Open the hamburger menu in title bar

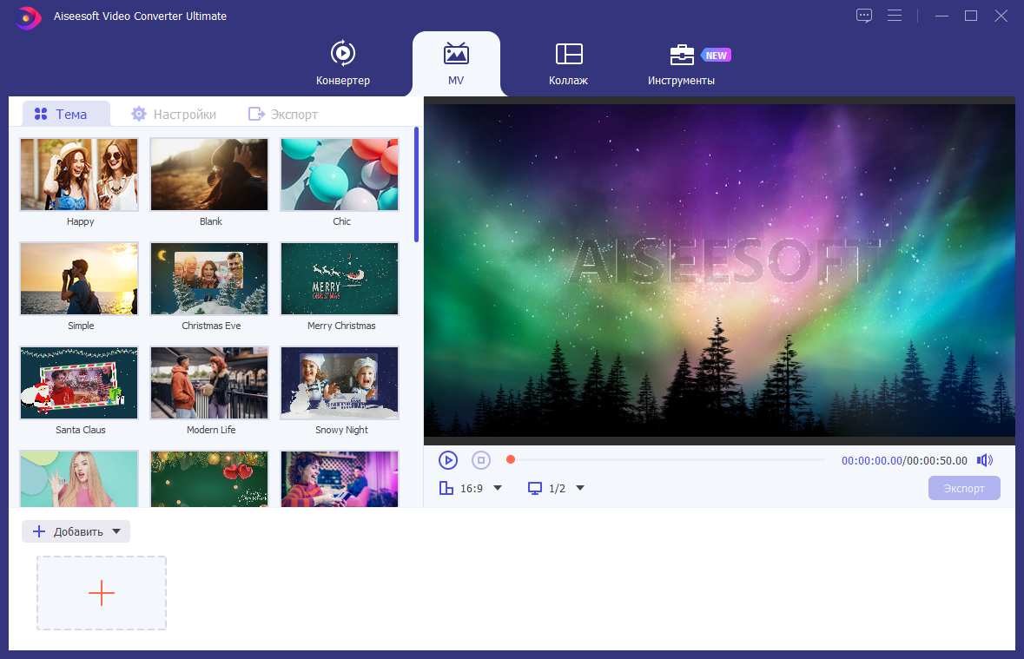[895, 16]
